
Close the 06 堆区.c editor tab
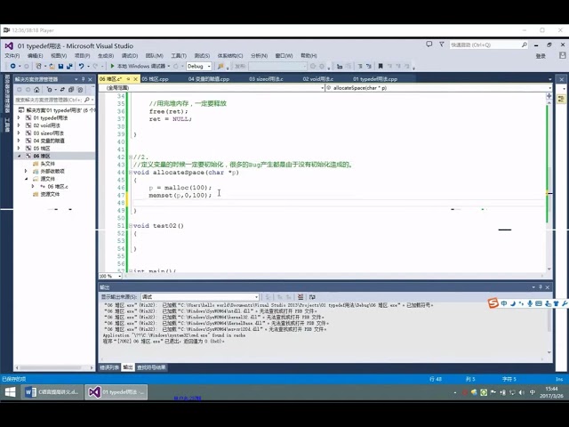tap(136, 79)
